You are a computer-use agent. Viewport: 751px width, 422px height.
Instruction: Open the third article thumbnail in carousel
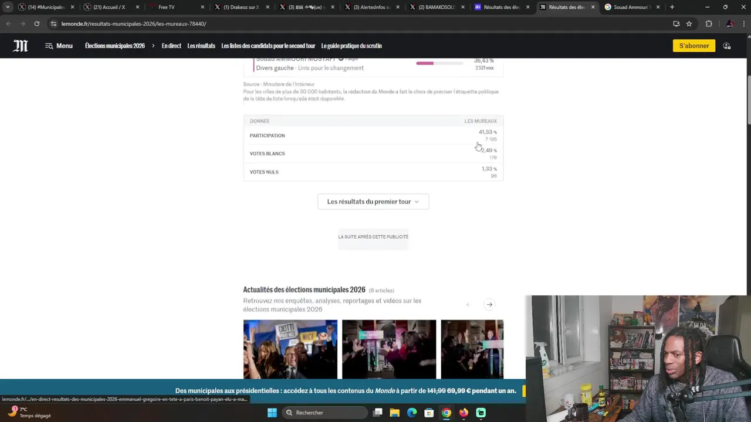(472, 349)
